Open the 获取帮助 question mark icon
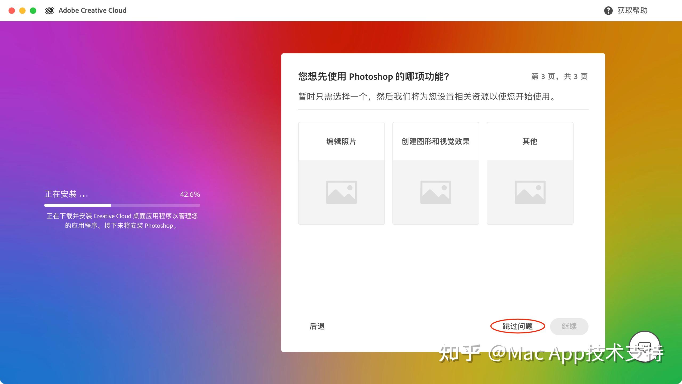This screenshot has width=682, height=384. tap(608, 10)
